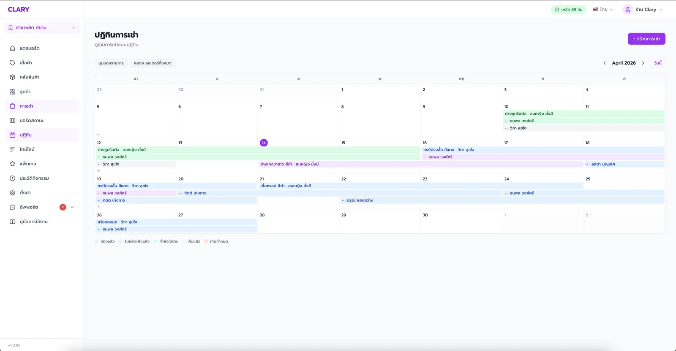Open สร้อยคอมุก · วิภา สุขใจ event on 26
The image size is (676, 351).
[177, 222]
